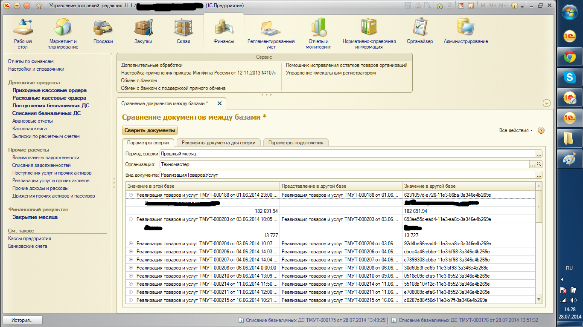Viewport: 583px width, 327px height.
Task: Collapse the ТМУТ-000188 document row
Action: click(131, 195)
